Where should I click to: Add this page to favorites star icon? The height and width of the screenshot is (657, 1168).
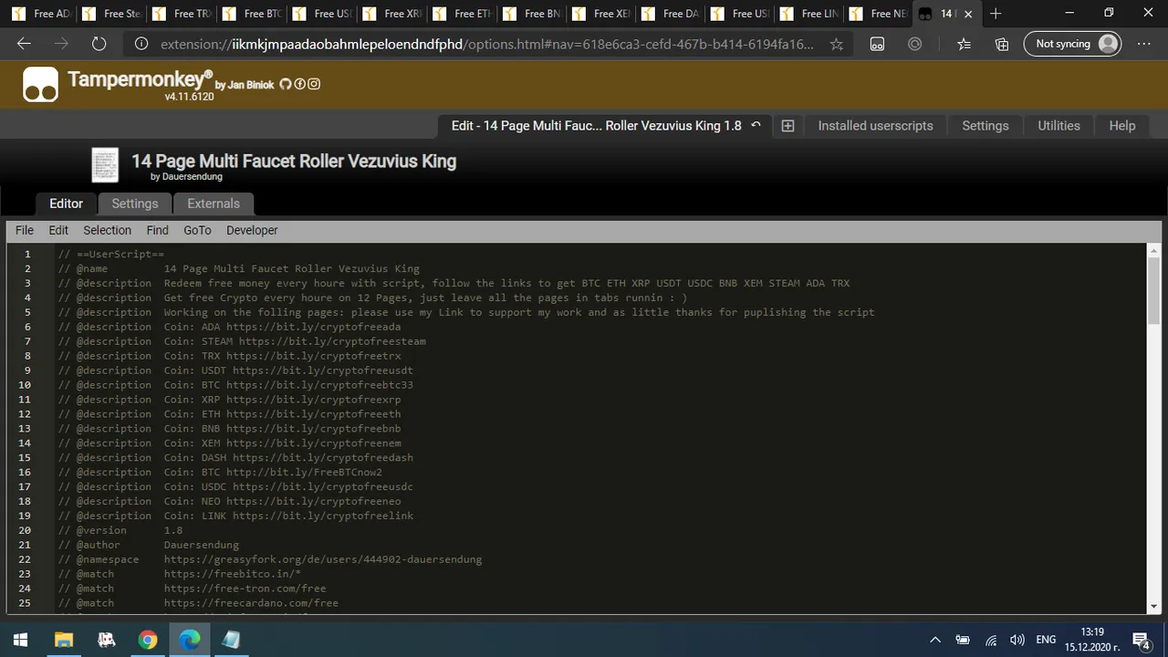(836, 44)
